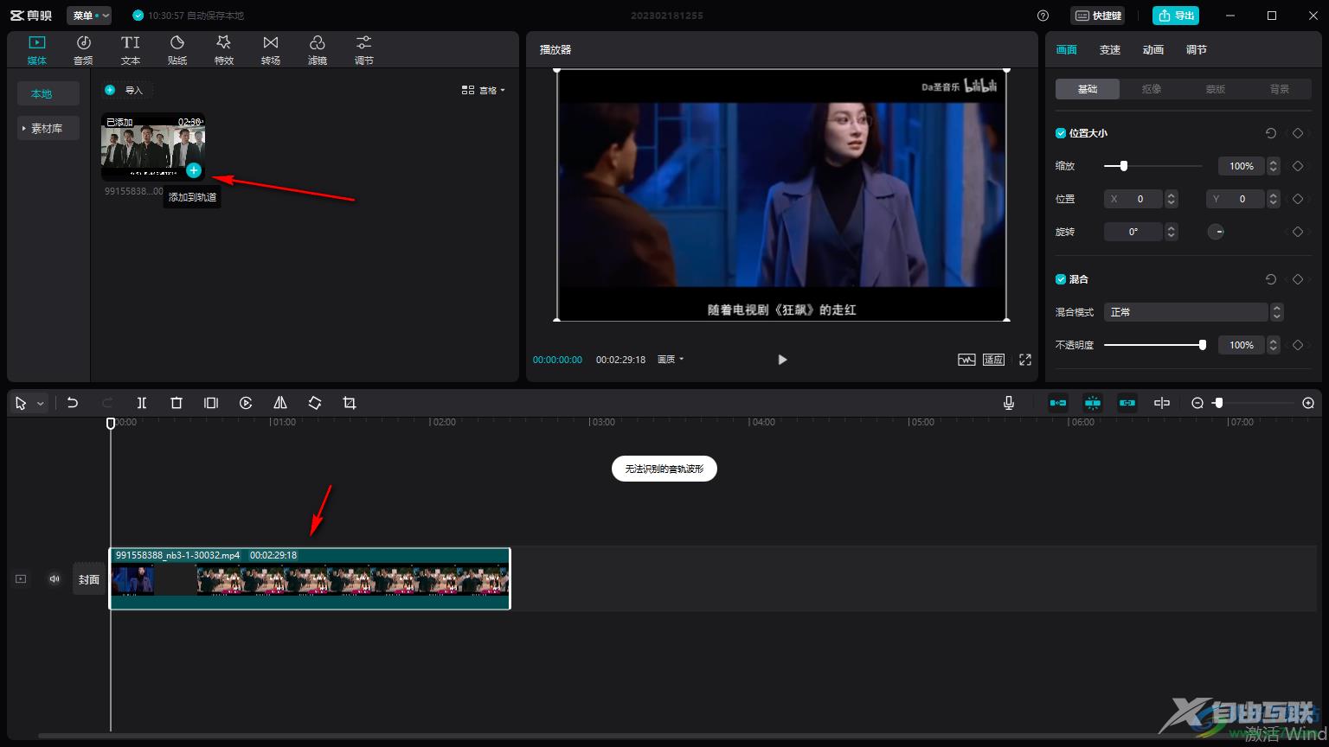Click the Y position input field

[x=1236, y=199]
